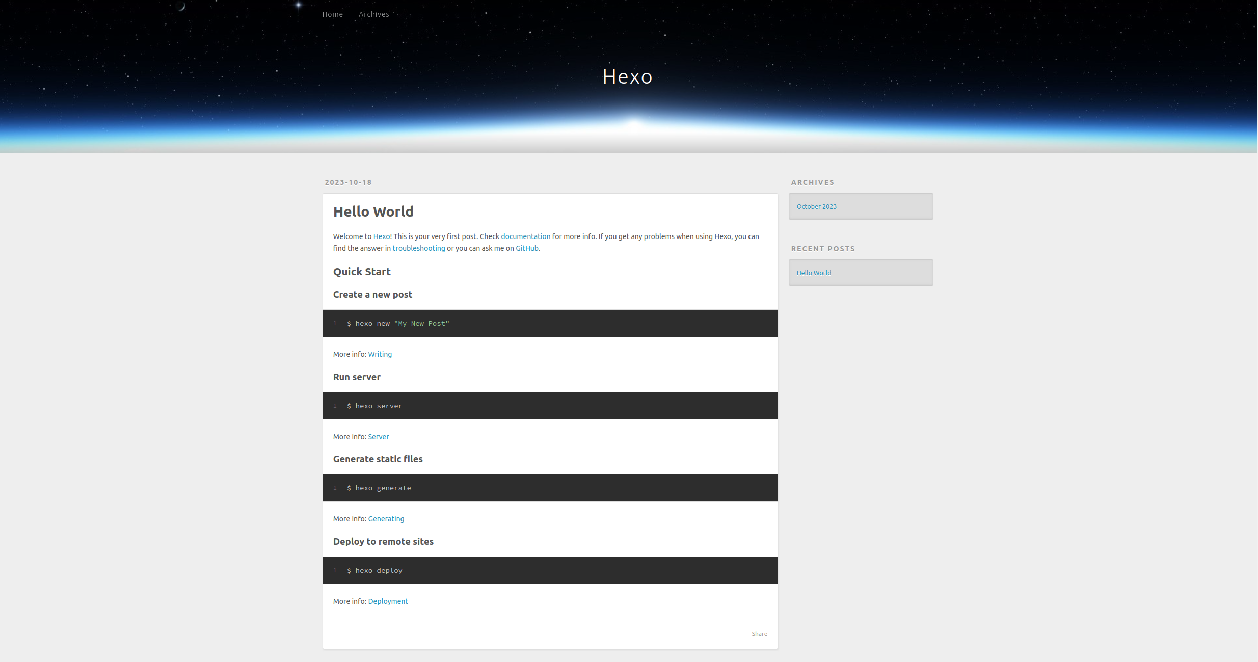
Task: Click the Hexo site title
Action: pyautogui.click(x=627, y=77)
